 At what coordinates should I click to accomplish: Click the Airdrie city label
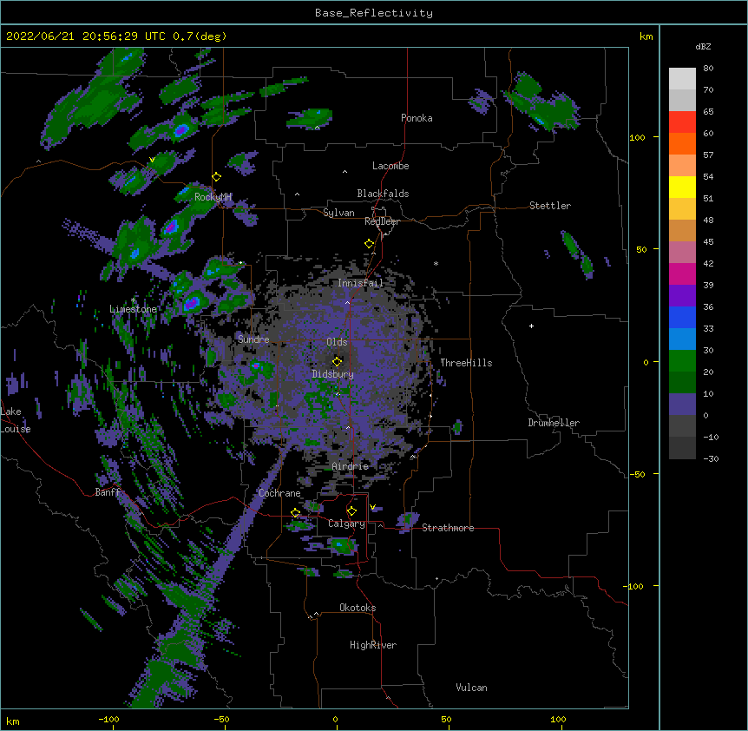pyautogui.click(x=351, y=466)
